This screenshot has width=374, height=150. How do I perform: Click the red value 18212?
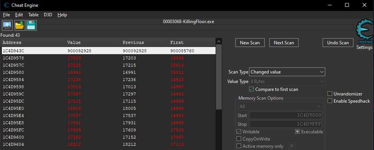click(74, 144)
